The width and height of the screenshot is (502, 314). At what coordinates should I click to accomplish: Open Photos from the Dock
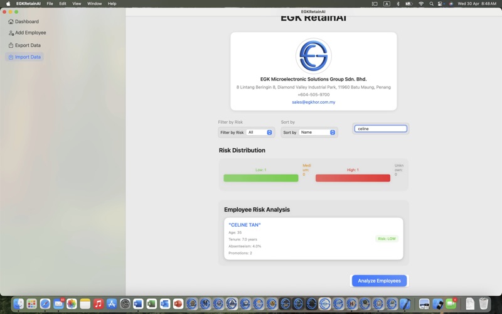pos(72,303)
